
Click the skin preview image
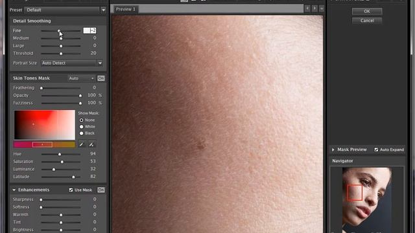click(x=217, y=124)
